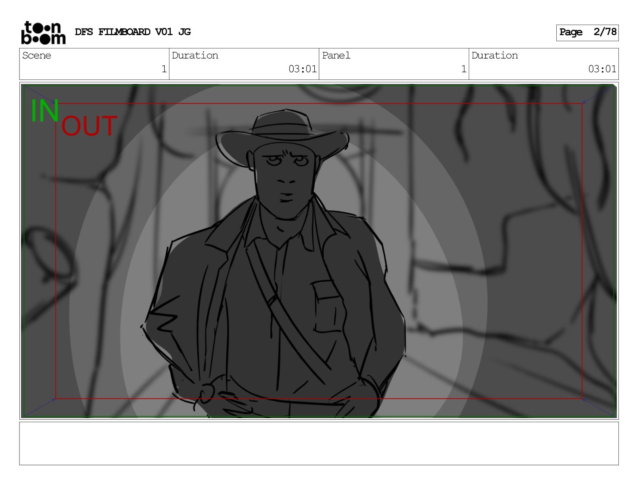Click the storyboard panel drawing of the man in hat
639x494 pixels.
pyautogui.click(x=319, y=251)
